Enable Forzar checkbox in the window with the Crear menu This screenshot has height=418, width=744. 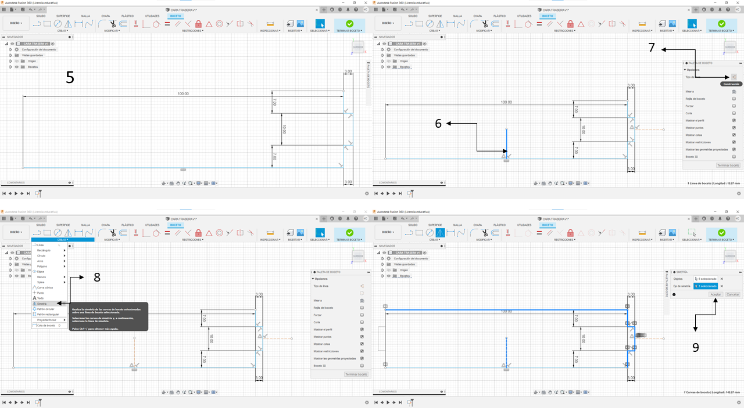point(362,315)
